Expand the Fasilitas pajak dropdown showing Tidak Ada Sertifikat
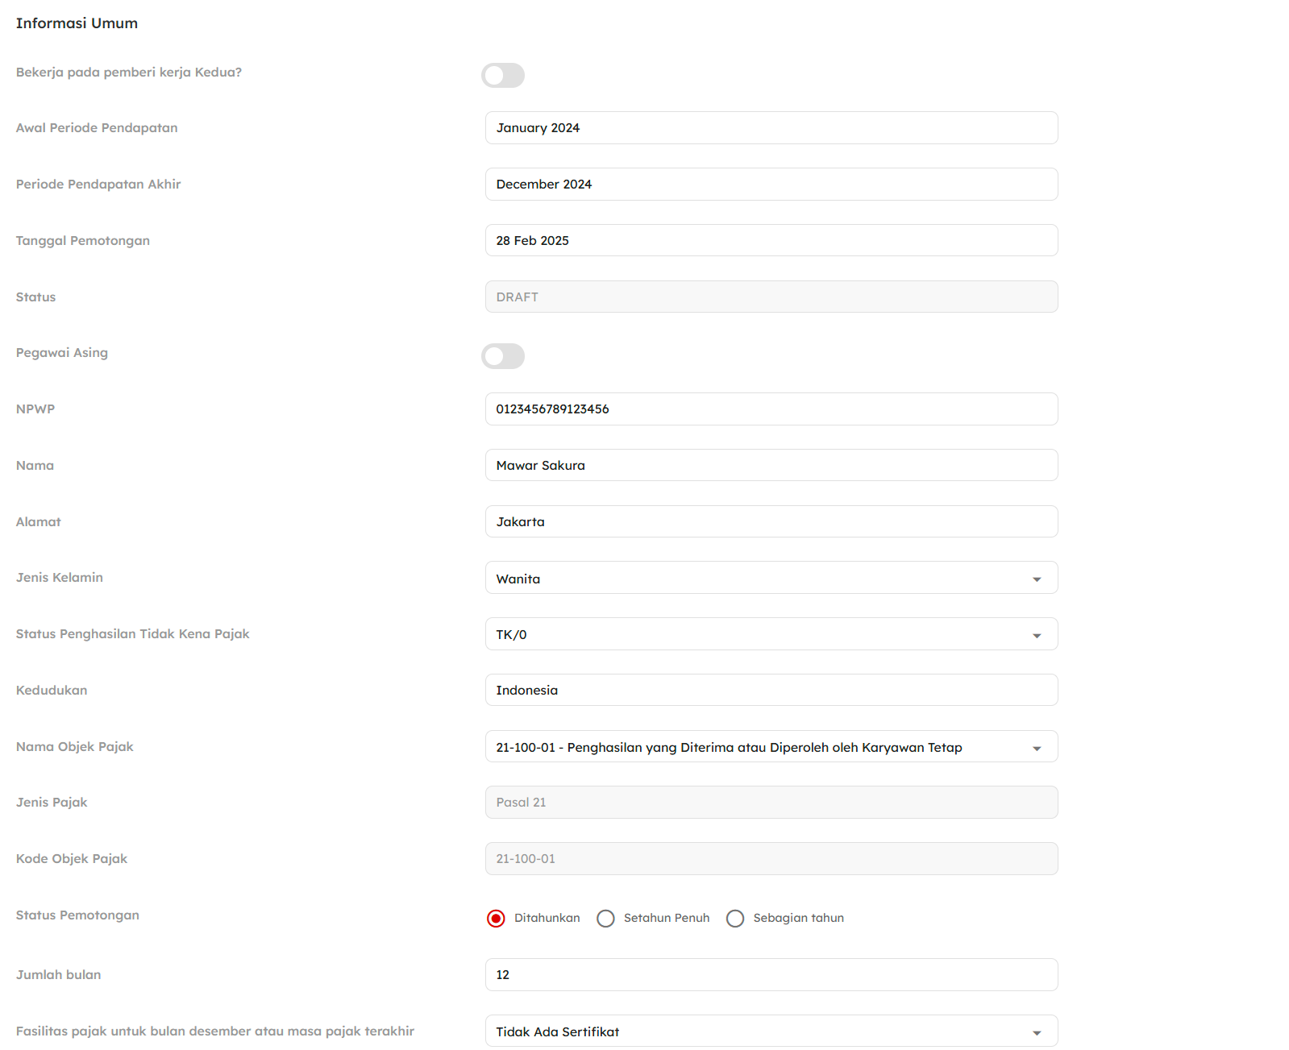 click(x=771, y=1031)
